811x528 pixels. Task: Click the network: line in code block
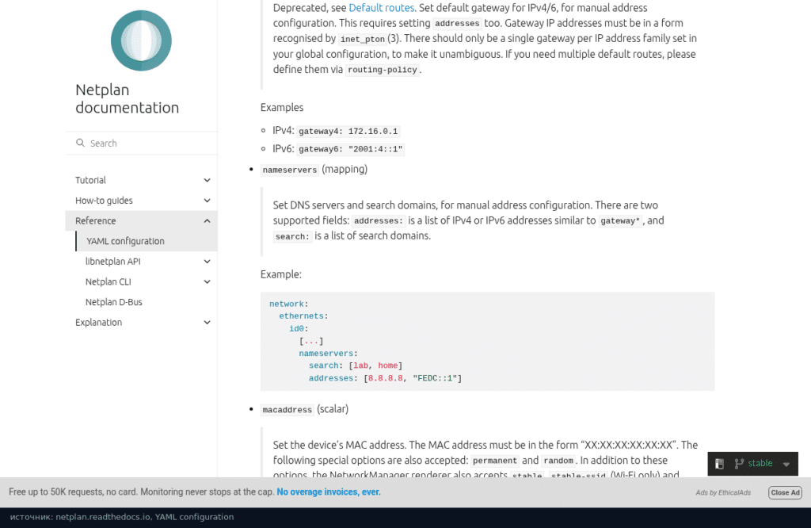288,304
